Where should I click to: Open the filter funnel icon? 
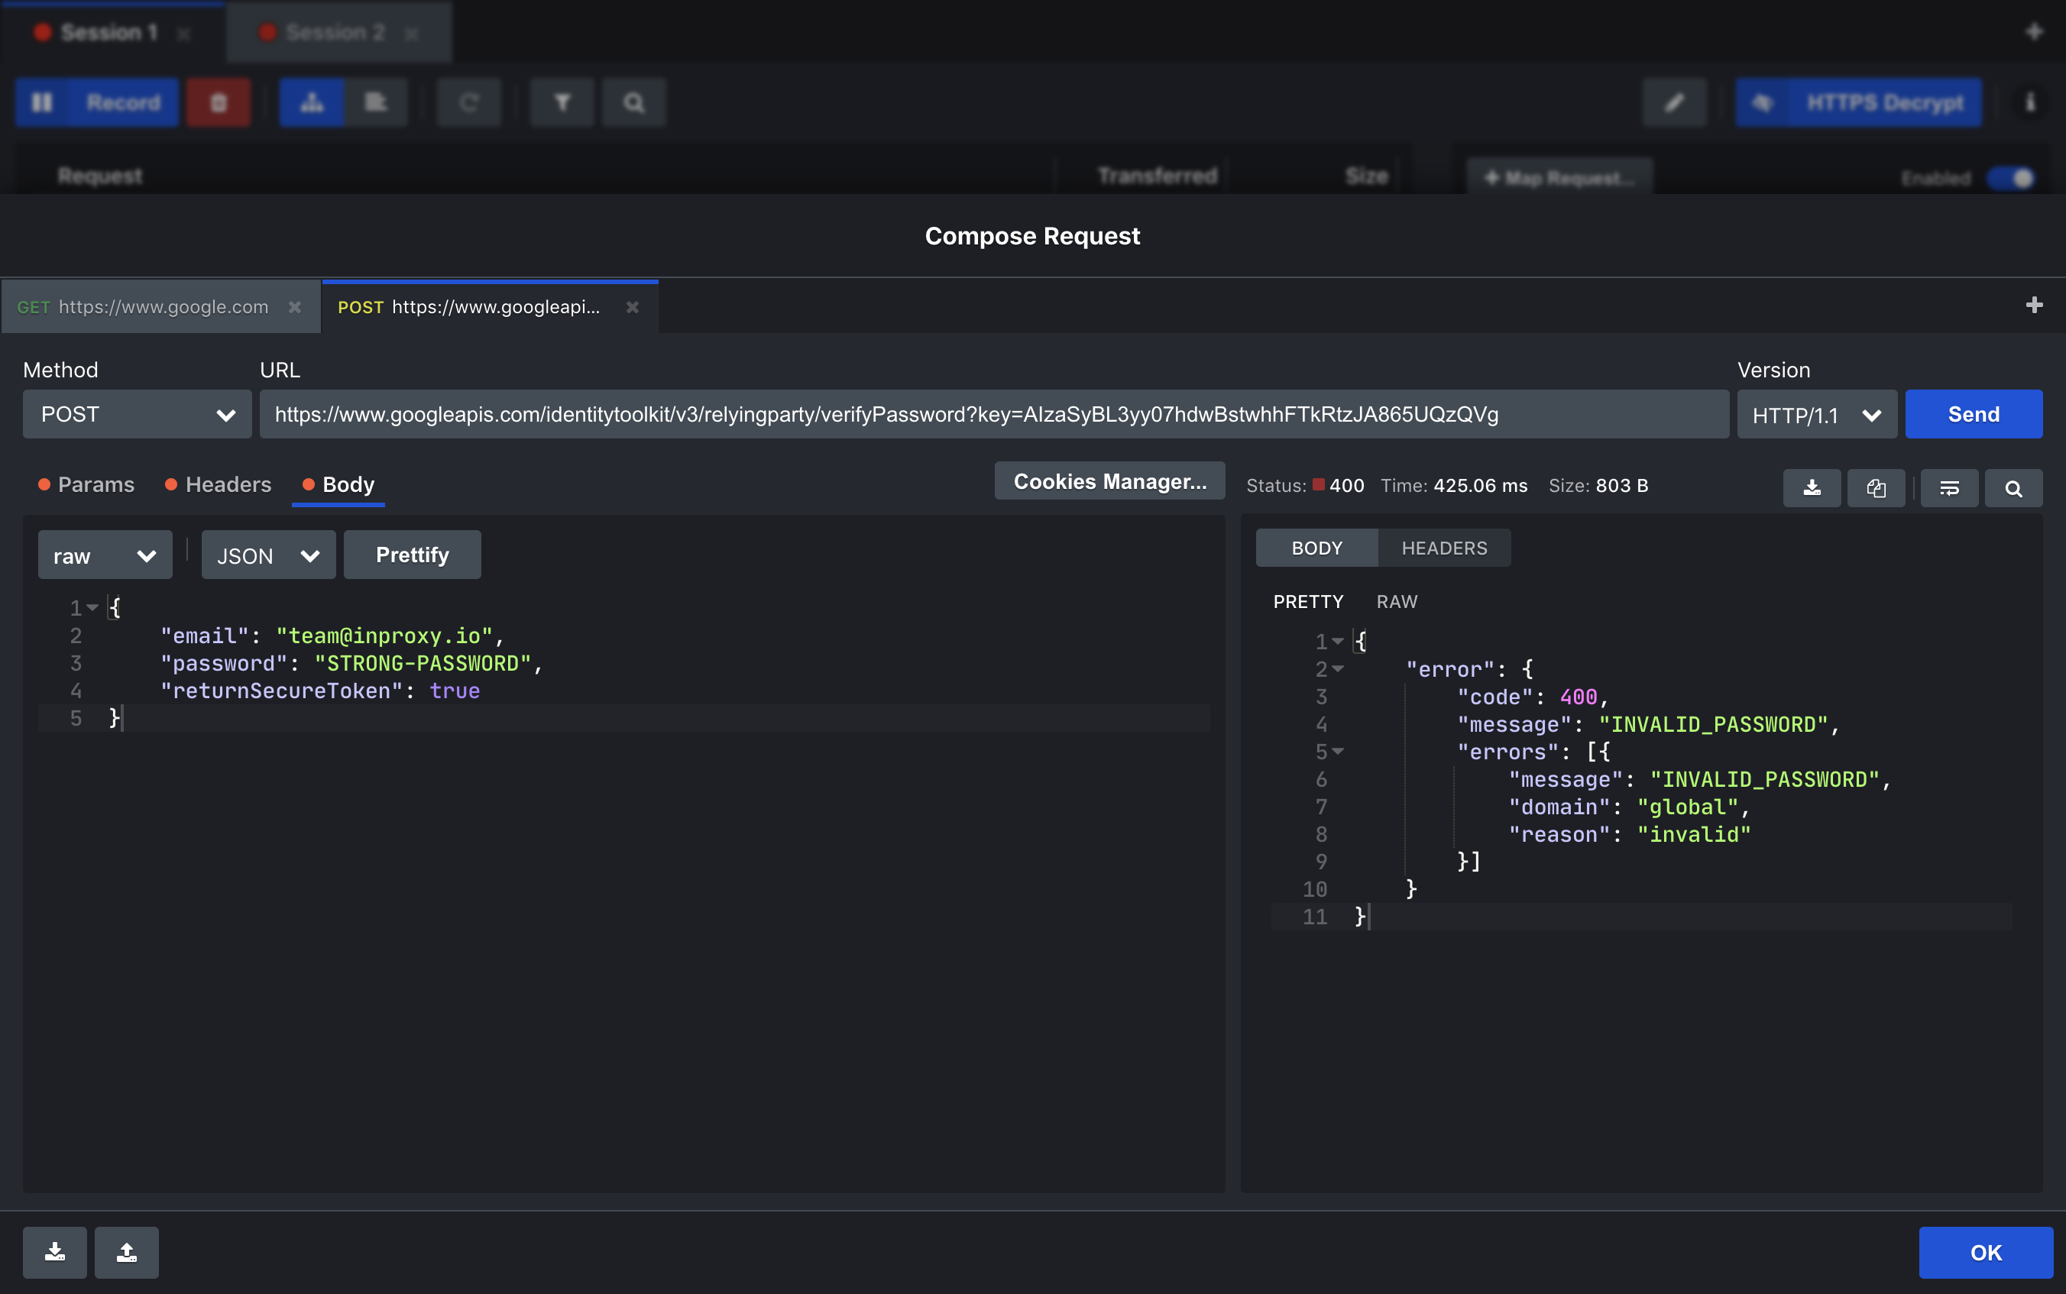[562, 102]
